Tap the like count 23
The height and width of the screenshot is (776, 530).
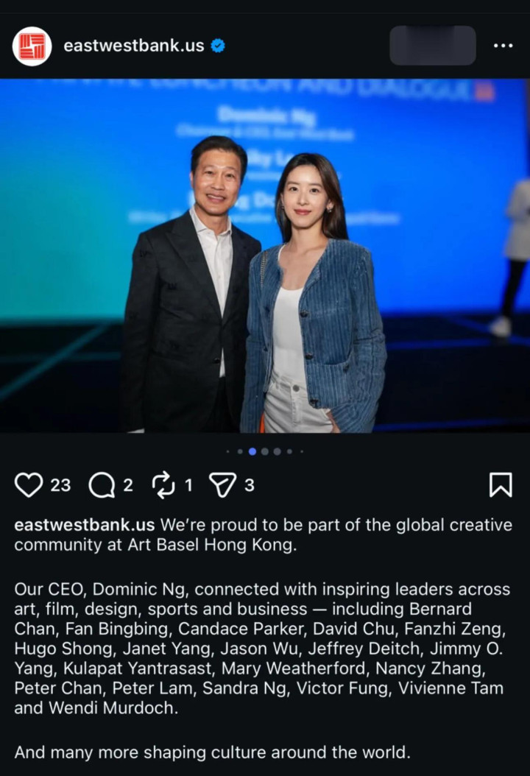(60, 485)
